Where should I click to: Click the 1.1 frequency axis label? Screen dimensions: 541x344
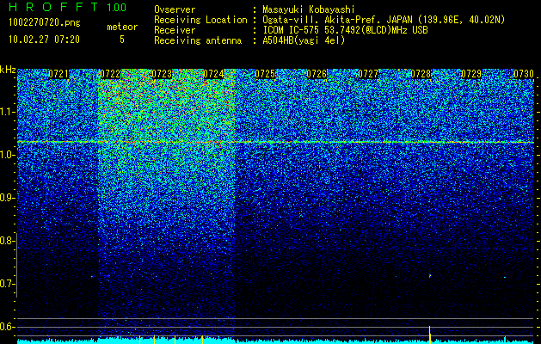coord(6,112)
